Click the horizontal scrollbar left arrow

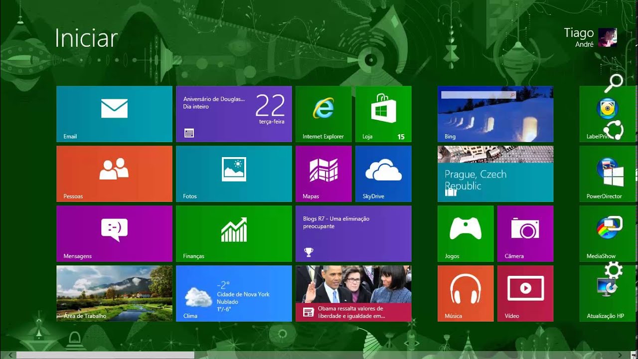[x=10, y=355]
